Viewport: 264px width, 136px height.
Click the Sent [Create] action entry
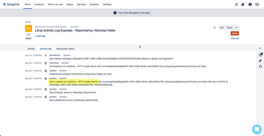point(73,93)
